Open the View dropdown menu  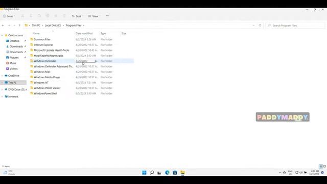tap(94, 16)
